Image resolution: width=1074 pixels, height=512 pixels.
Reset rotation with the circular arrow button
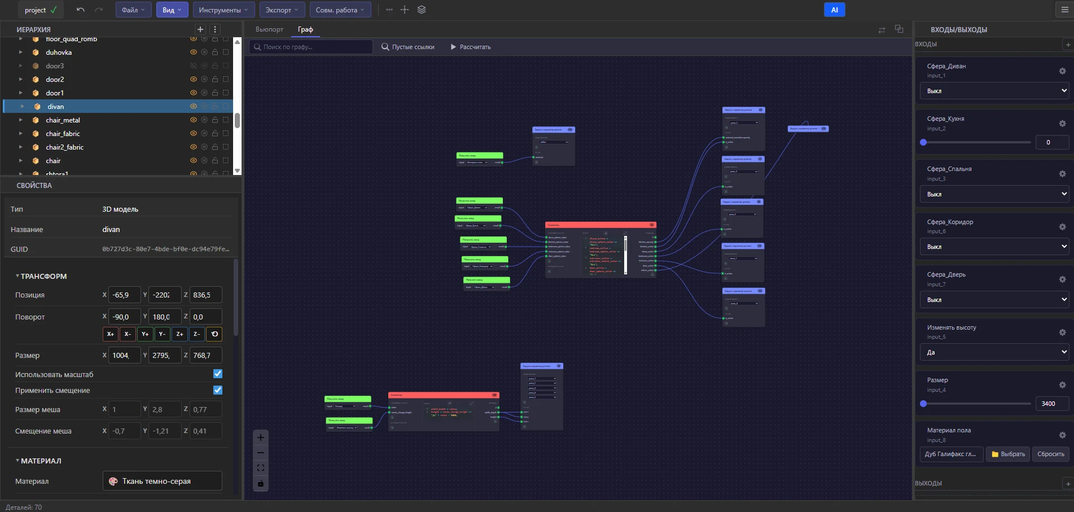214,334
